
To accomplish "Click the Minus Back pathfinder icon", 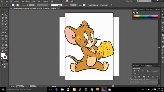I will pos(157,77).
